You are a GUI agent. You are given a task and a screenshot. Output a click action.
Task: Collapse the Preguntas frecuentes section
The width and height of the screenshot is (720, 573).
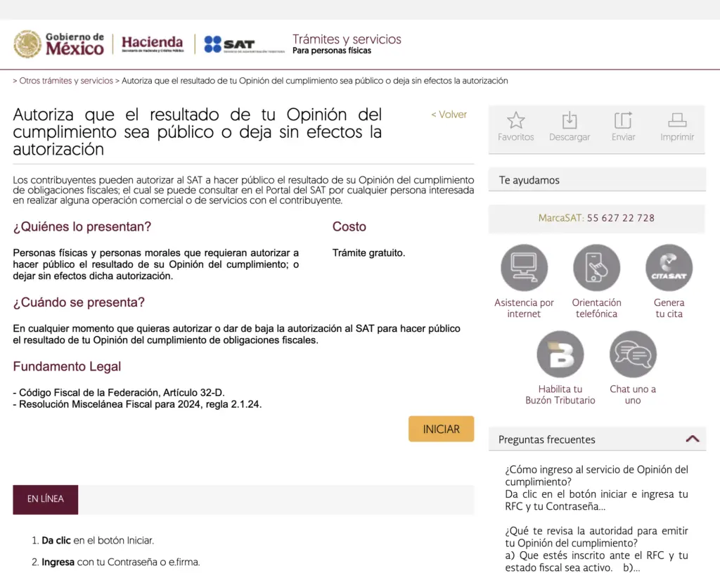pos(692,439)
